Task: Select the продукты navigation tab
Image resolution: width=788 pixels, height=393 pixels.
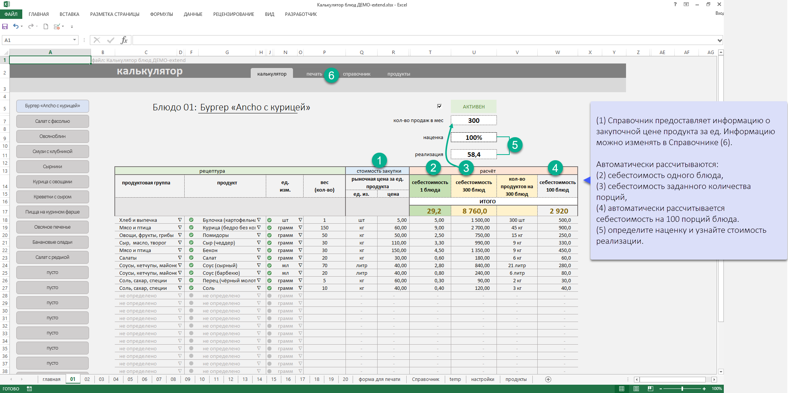Action: tap(399, 74)
